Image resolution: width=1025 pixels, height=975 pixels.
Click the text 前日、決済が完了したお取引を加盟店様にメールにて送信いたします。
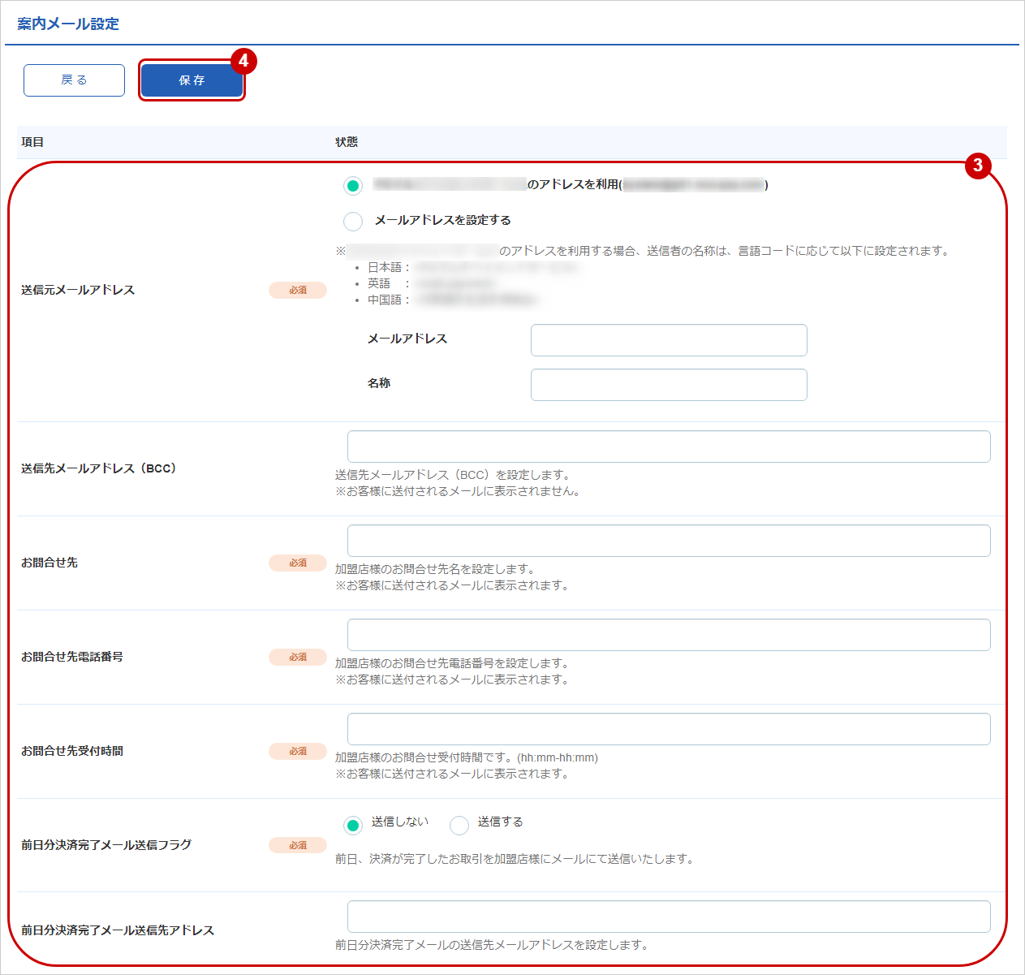click(515, 859)
